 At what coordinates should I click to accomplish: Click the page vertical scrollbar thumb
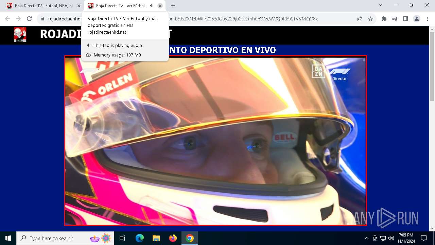click(x=432, y=66)
